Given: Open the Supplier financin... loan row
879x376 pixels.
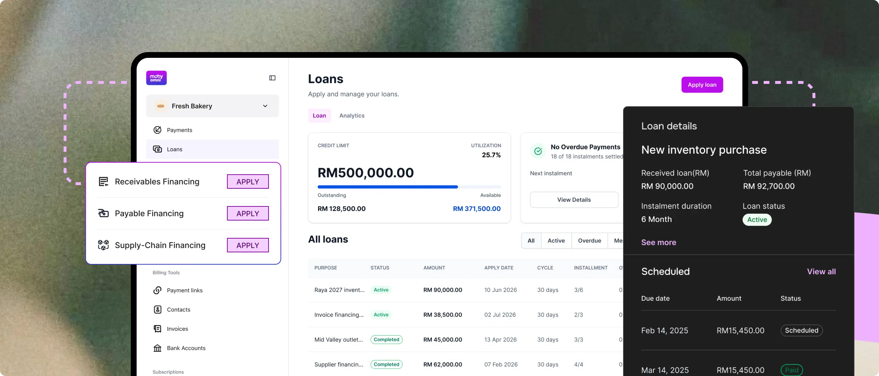Looking at the screenshot, I should (466, 364).
